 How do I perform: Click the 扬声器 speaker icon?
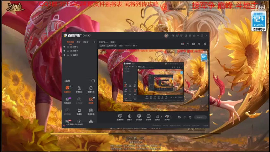167,117
